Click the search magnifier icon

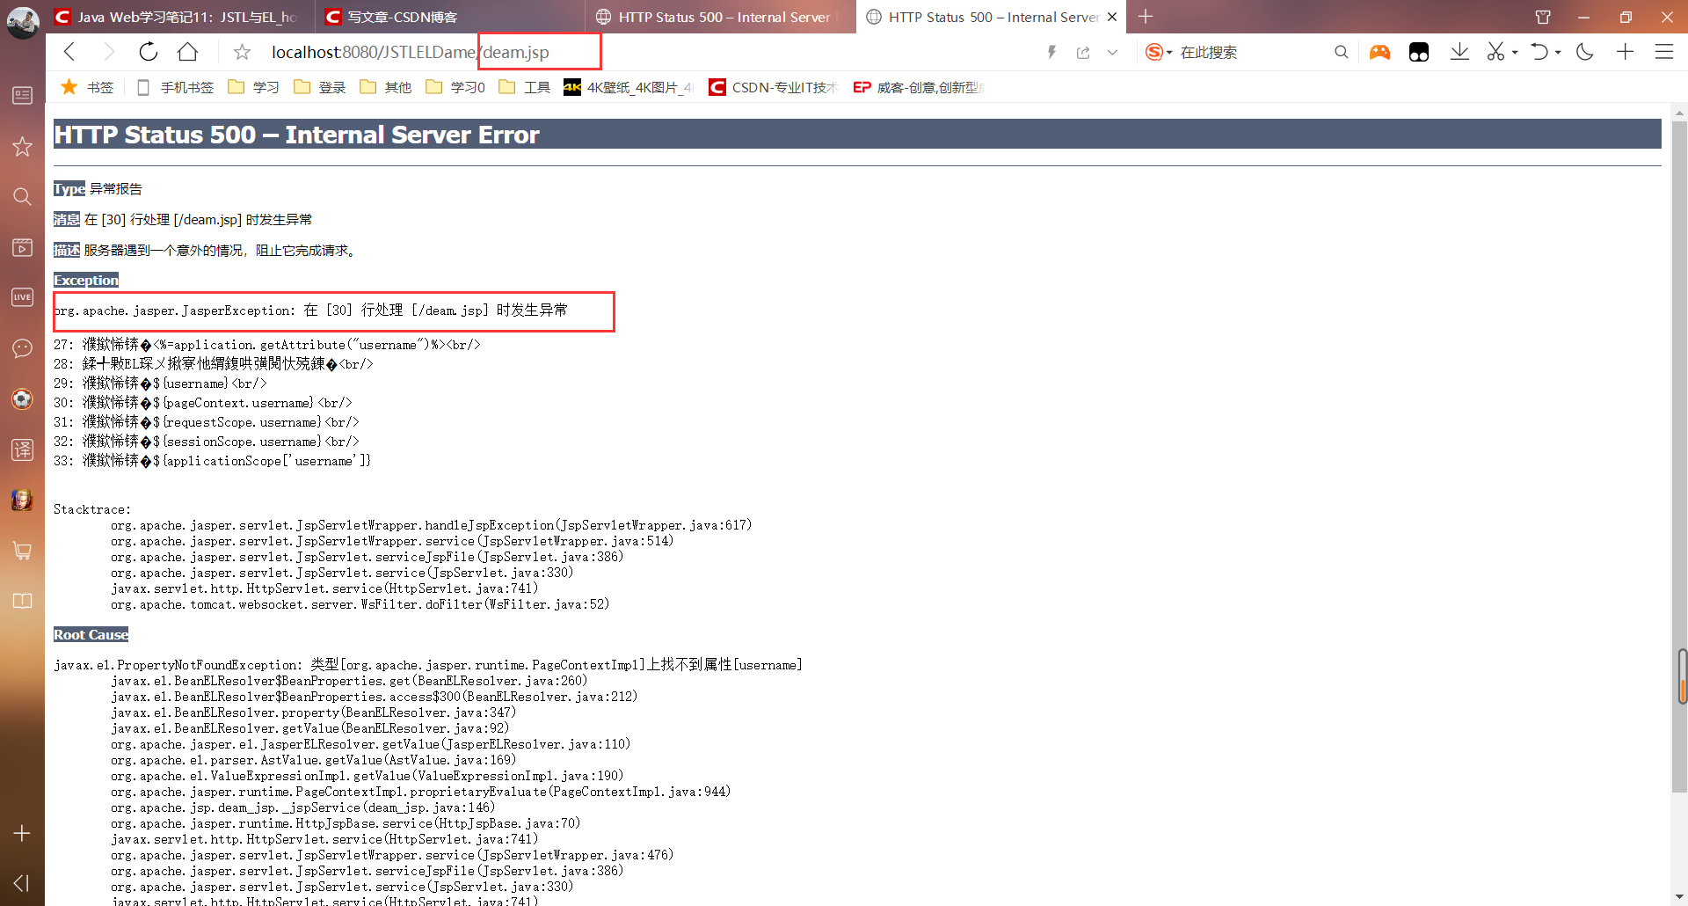point(1341,53)
